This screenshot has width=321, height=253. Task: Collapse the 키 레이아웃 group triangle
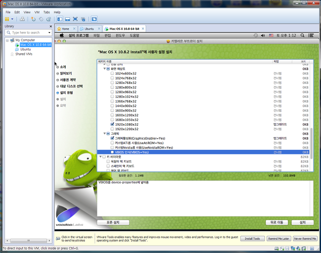101,157
